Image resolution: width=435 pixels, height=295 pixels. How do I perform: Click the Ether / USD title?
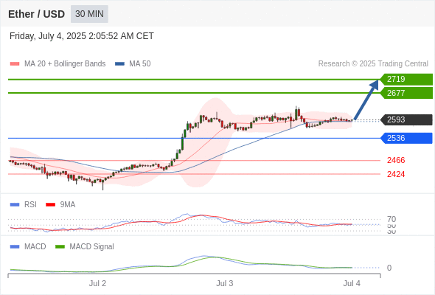36,14
